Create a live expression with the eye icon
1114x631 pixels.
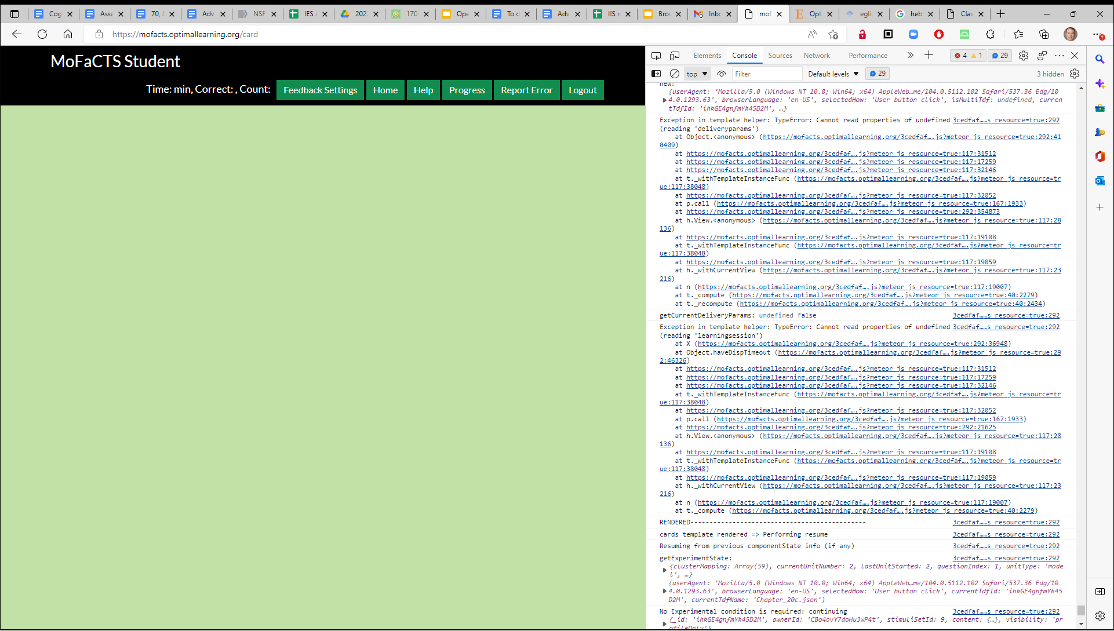tap(722, 74)
